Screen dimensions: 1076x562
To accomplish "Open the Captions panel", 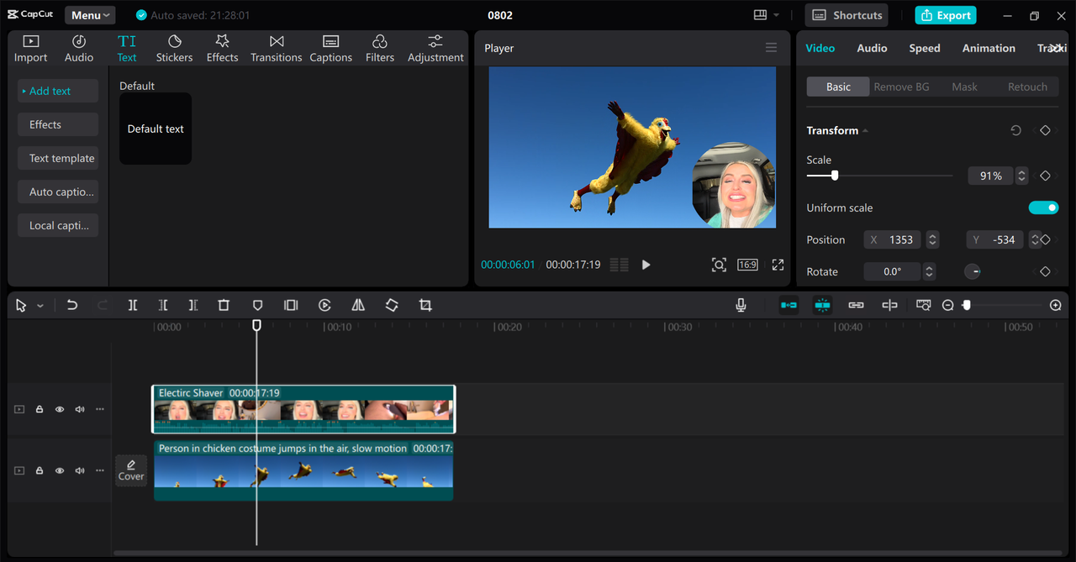I will pyautogui.click(x=330, y=49).
